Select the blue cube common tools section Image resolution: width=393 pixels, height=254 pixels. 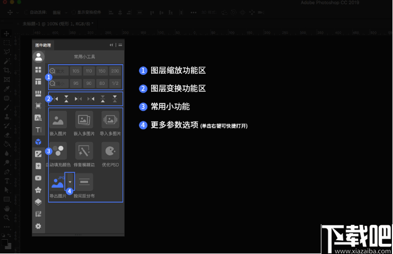(38, 142)
